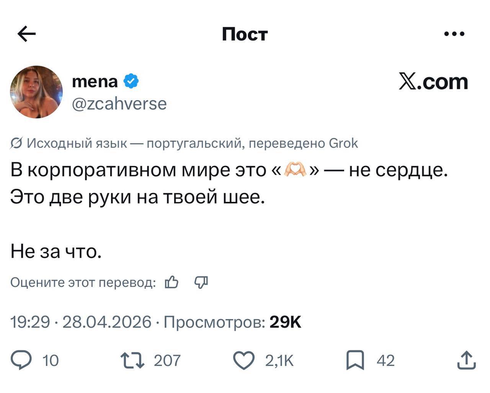
Task: Click the 207 reposts count
Action: click(167, 360)
